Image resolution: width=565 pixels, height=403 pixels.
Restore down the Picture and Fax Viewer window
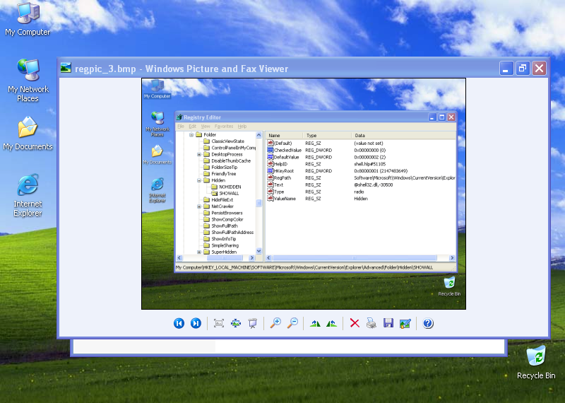[x=523, y=68]
